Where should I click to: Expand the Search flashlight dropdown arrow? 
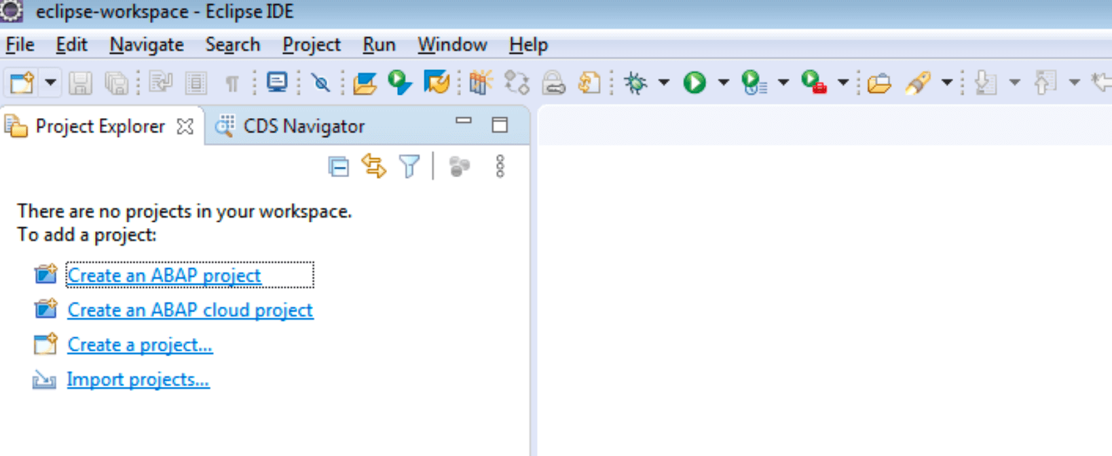tap(947, 83)
